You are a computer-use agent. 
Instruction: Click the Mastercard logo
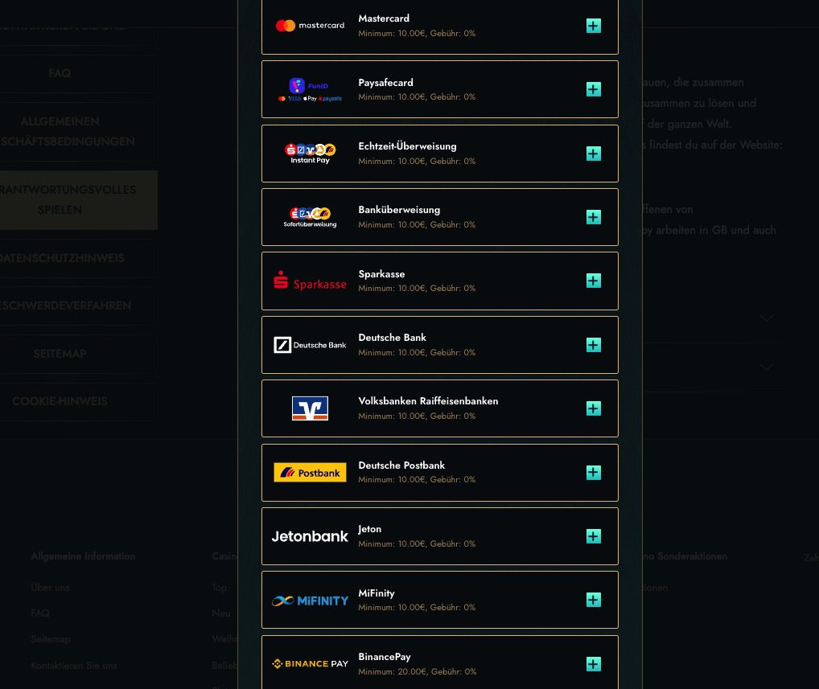pyautogui.click(x=310, y=26)
